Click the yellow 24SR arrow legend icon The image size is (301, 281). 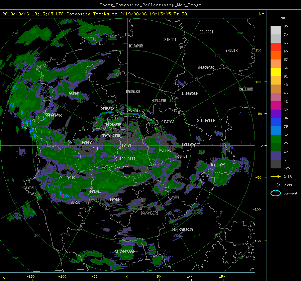tap(276, 176)
